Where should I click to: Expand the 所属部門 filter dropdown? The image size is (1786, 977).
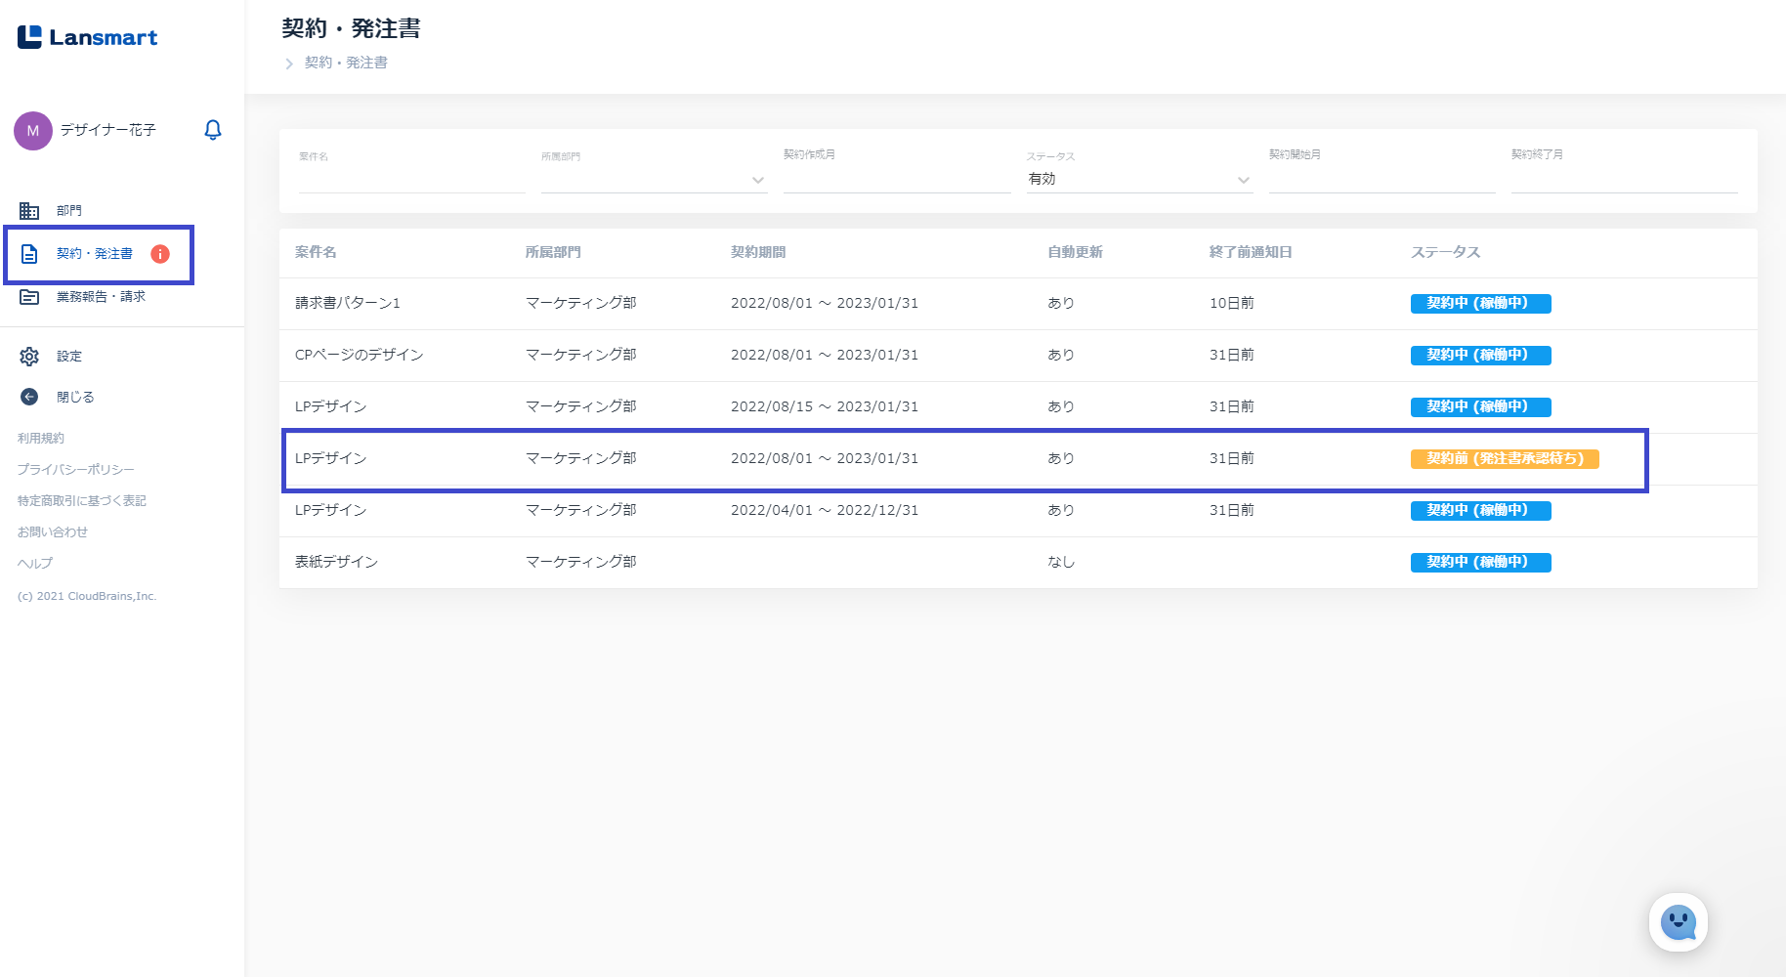pyautogui.click(x=757, y=180)
